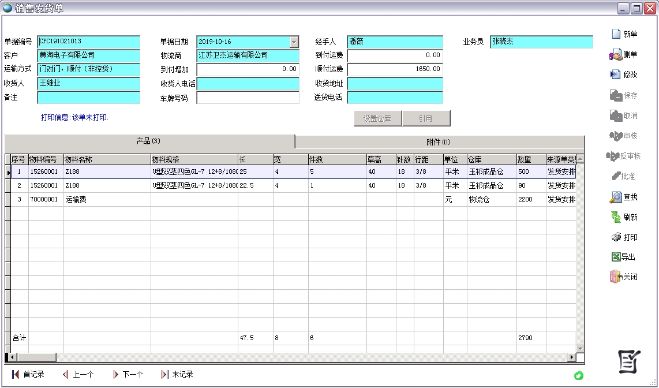Click the 新单 icon to create new document
This screenshot has height=388, width=659.
coord(626,33)
